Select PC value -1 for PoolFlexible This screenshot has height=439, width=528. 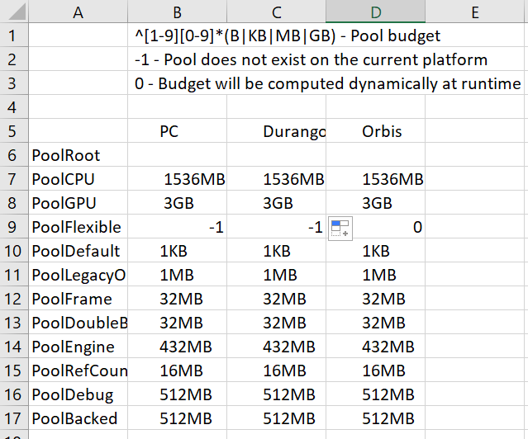click(177, 227)
